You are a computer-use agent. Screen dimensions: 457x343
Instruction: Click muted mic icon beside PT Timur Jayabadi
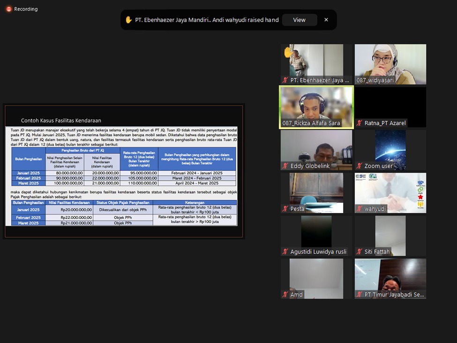tap(359, 295)
